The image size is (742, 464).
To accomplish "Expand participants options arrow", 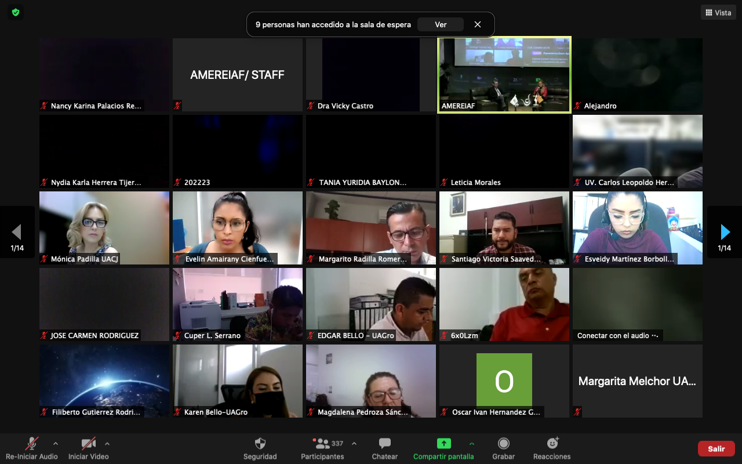I will click(354, 444).
